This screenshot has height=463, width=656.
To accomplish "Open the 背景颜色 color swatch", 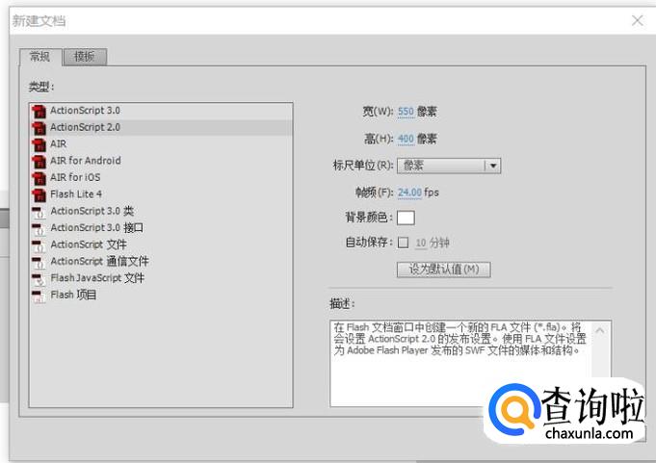I will (406, 218).
